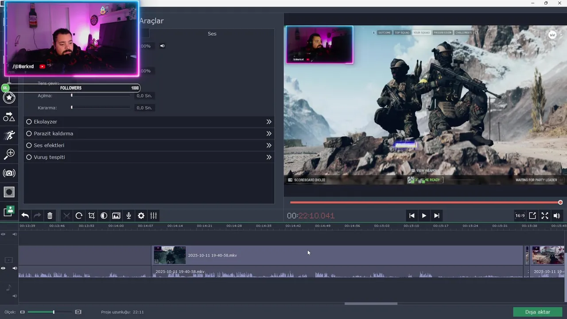The width and height of the screenshot is (567, 319).
Task: Redo the undone action
Action: pyautogui.click(x=38, y=216)
